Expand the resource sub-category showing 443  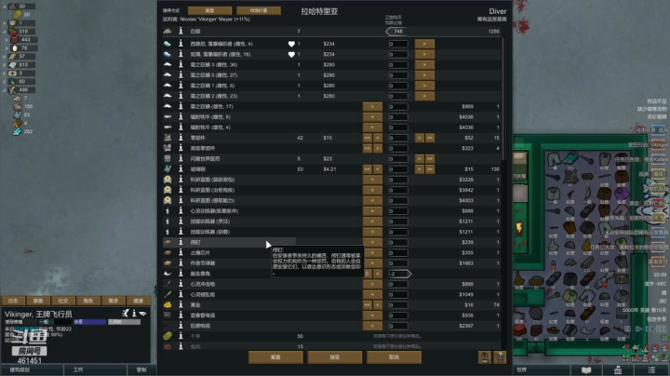[x=7, y=40]
